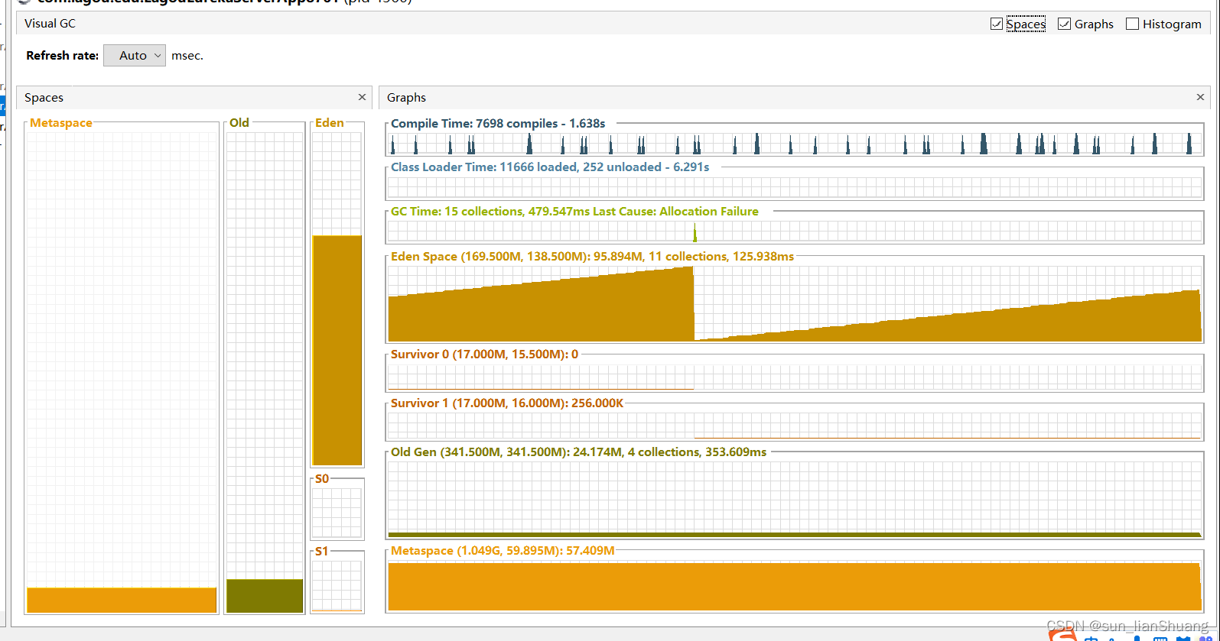Click the Eden Space graph title
Screen dimensions: 1220x641
592,256
